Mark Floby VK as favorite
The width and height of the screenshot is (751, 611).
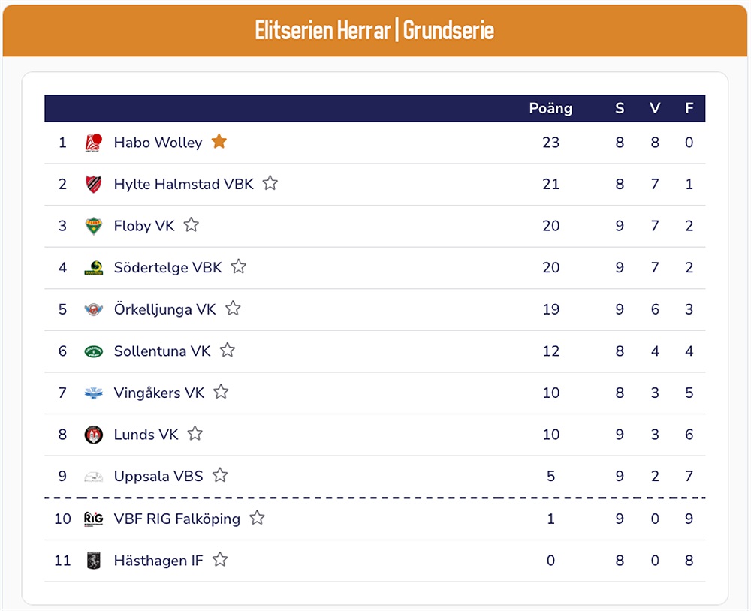coord(192,224)
